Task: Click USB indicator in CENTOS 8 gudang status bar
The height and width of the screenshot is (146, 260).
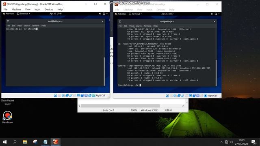Action: 71,96
